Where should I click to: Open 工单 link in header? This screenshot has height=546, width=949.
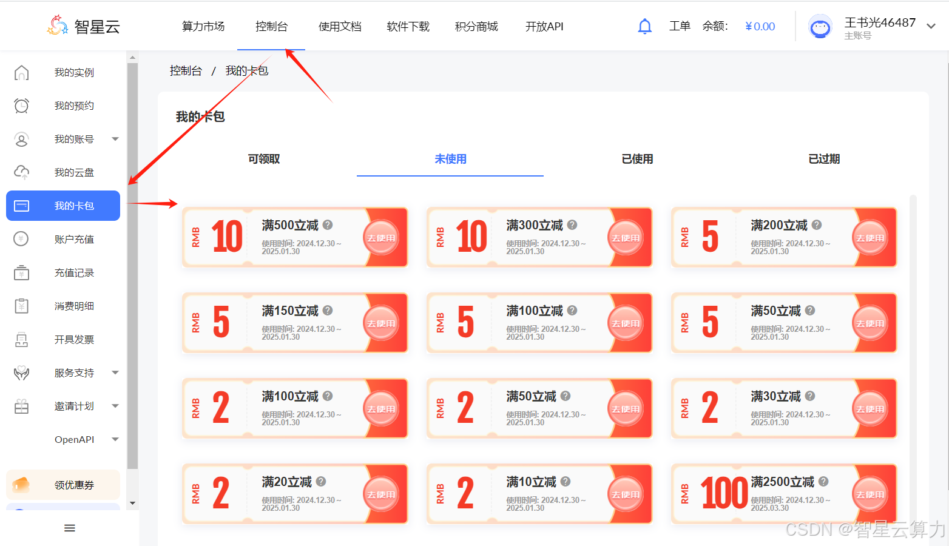pyautogui.click(x=680, y=26)
